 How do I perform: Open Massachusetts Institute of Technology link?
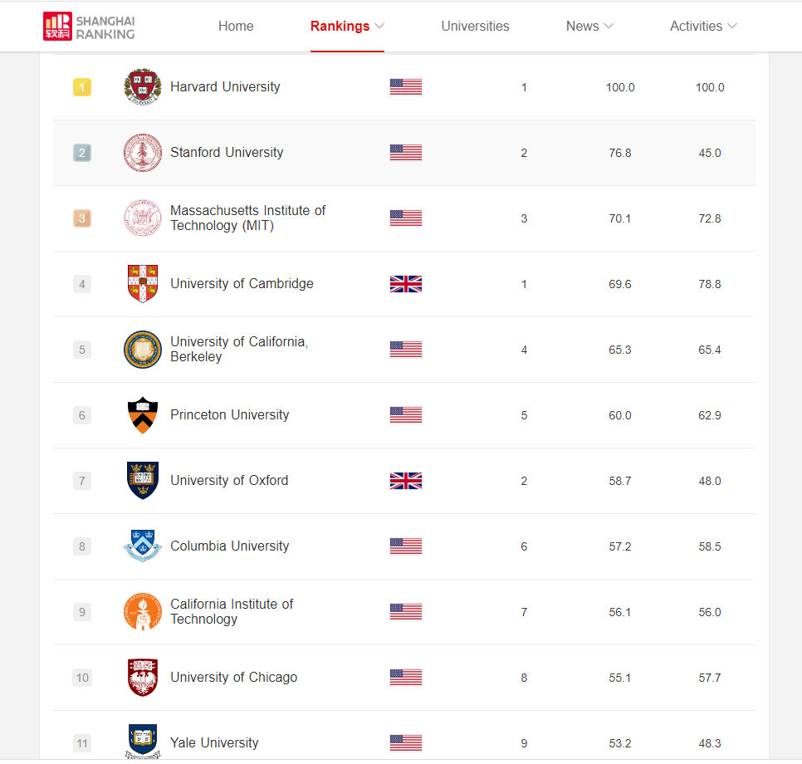(247, 218)
